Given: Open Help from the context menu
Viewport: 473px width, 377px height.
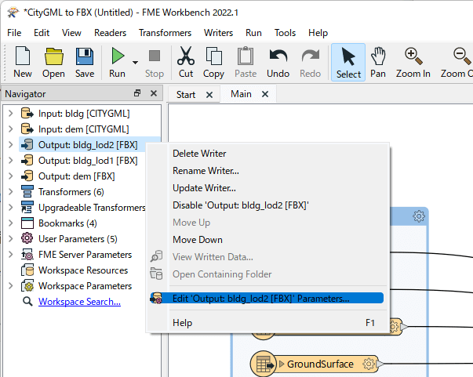Looking at the screenshot, I should click(x=182, y=323).
